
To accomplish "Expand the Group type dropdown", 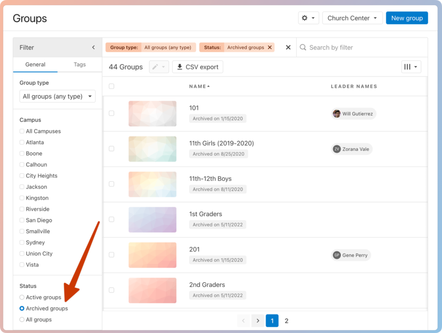I will pos(57,96).
